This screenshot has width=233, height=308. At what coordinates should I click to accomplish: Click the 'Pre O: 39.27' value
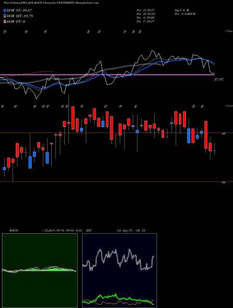click(x=146, y=10)
